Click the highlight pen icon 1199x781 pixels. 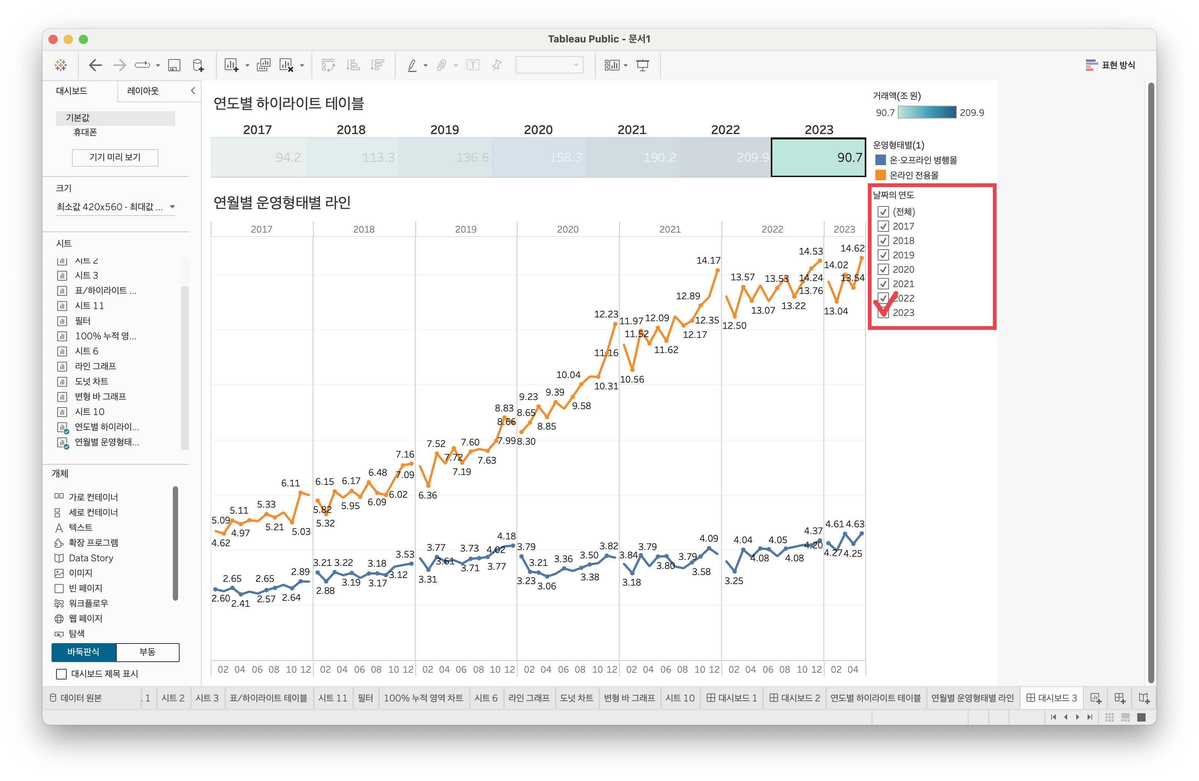pos(412,65)
